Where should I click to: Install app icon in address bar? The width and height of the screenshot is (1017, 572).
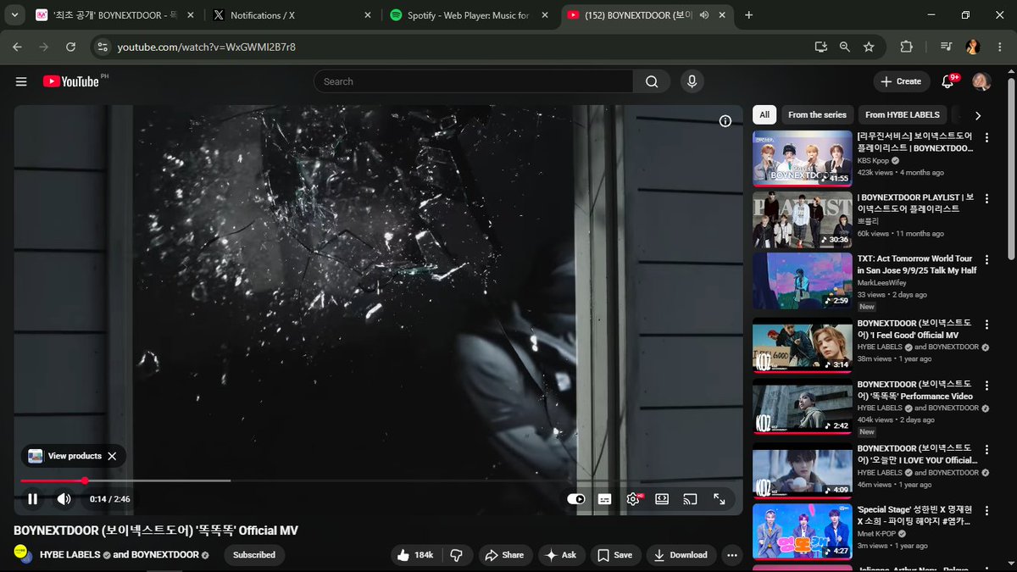click(820, 47)
